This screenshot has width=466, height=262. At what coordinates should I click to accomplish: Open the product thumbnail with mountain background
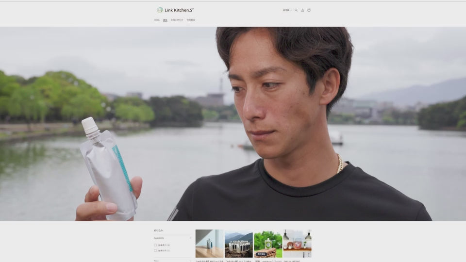point(238,244)
